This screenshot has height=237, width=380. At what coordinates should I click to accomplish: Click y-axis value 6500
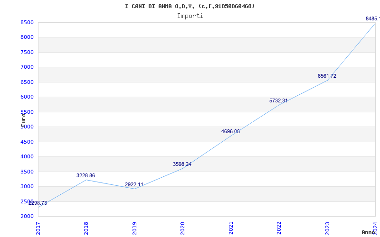coord(27,82)
